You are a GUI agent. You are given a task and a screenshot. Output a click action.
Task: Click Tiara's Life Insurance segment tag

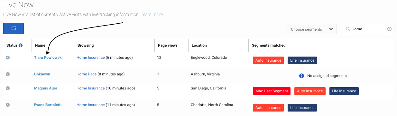click(302, 60)
